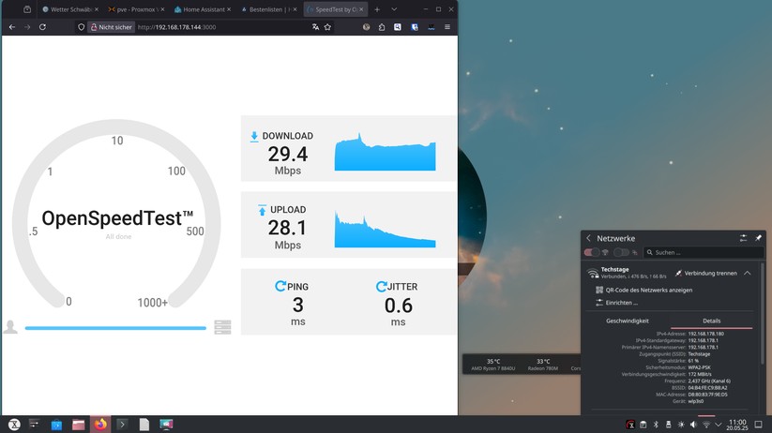This screenshot has width=772, height=433.
Task: Go back in Firefox browser history
Action: point(12,27)
